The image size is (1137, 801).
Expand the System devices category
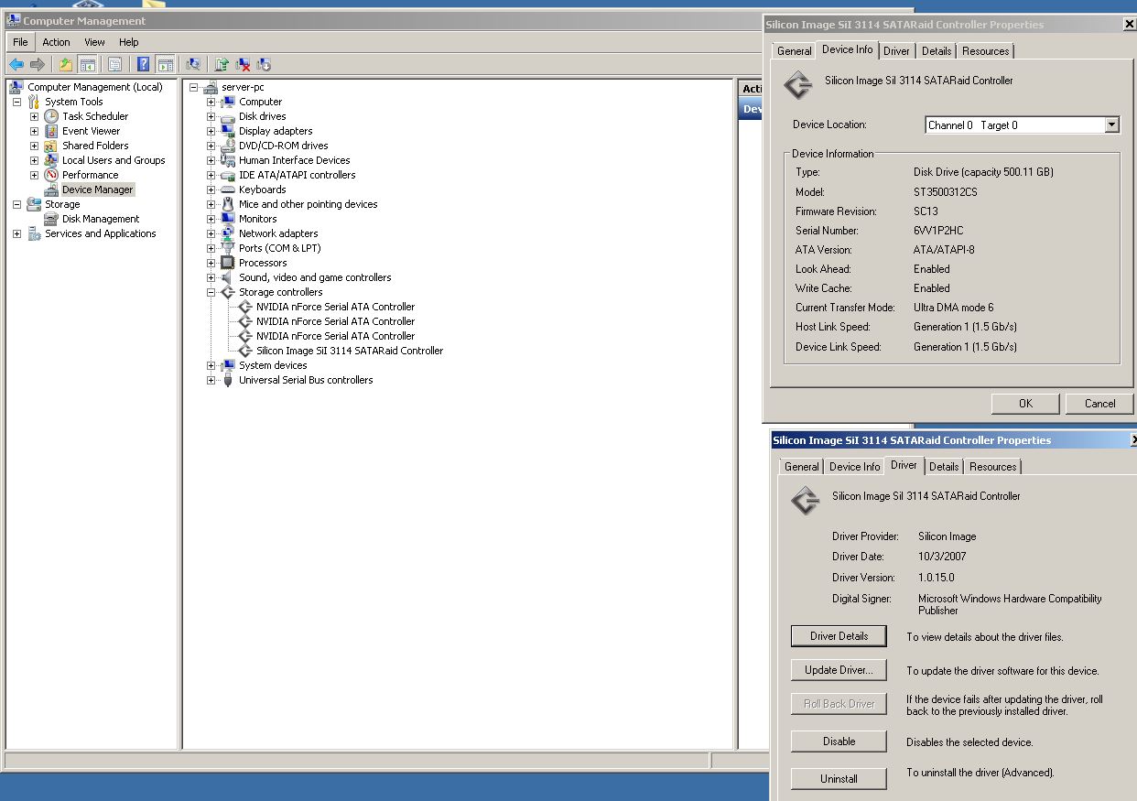(211, 365)
